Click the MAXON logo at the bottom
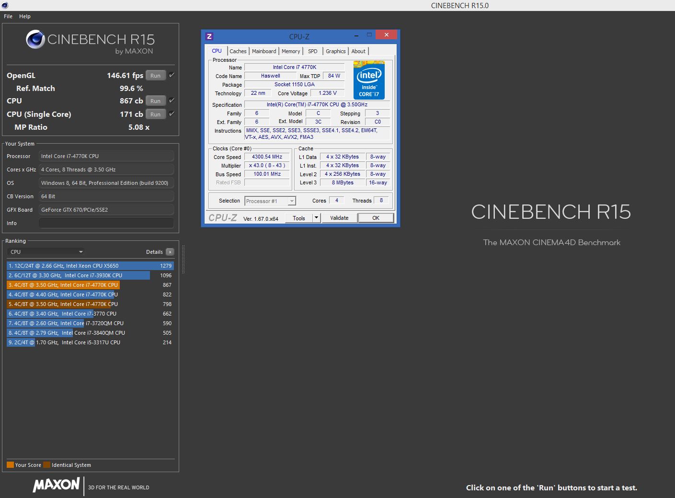675x498 pixels. tap(56, 485)
